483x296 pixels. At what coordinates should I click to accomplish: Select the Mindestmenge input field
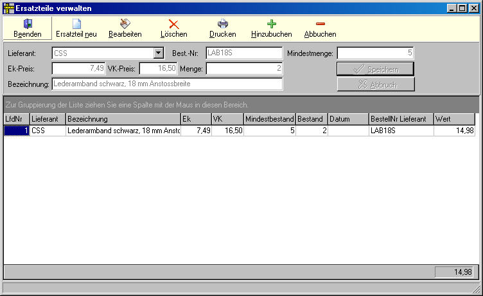(375, 53)
